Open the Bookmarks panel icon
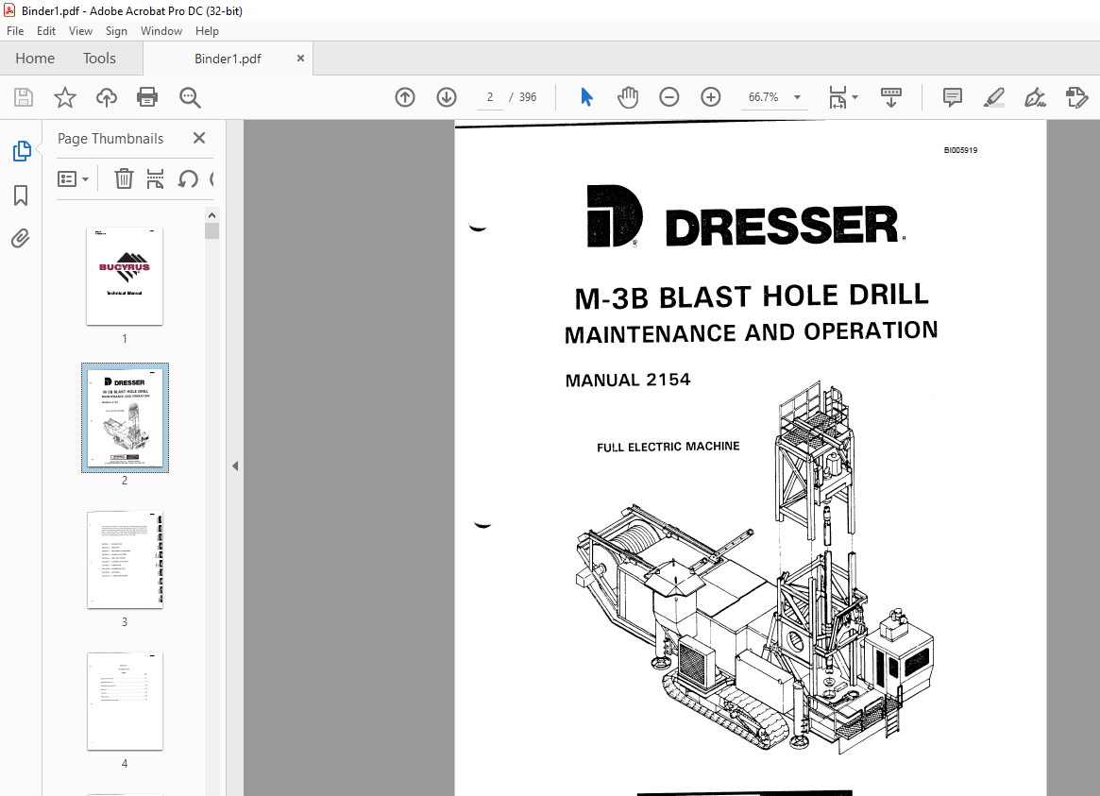Viewport: 1100px width, 796px height. 21,195
